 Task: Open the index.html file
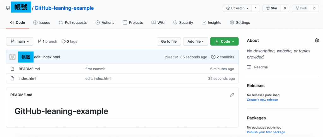coord(27,78)
